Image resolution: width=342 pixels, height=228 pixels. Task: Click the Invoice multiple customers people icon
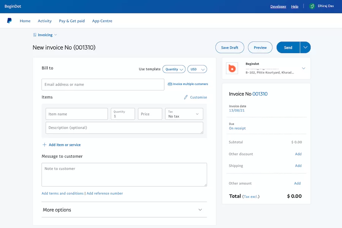pos(170,84)
